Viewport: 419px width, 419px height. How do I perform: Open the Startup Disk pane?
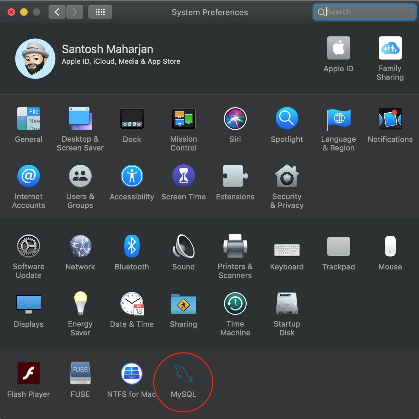tap(287, 304)
